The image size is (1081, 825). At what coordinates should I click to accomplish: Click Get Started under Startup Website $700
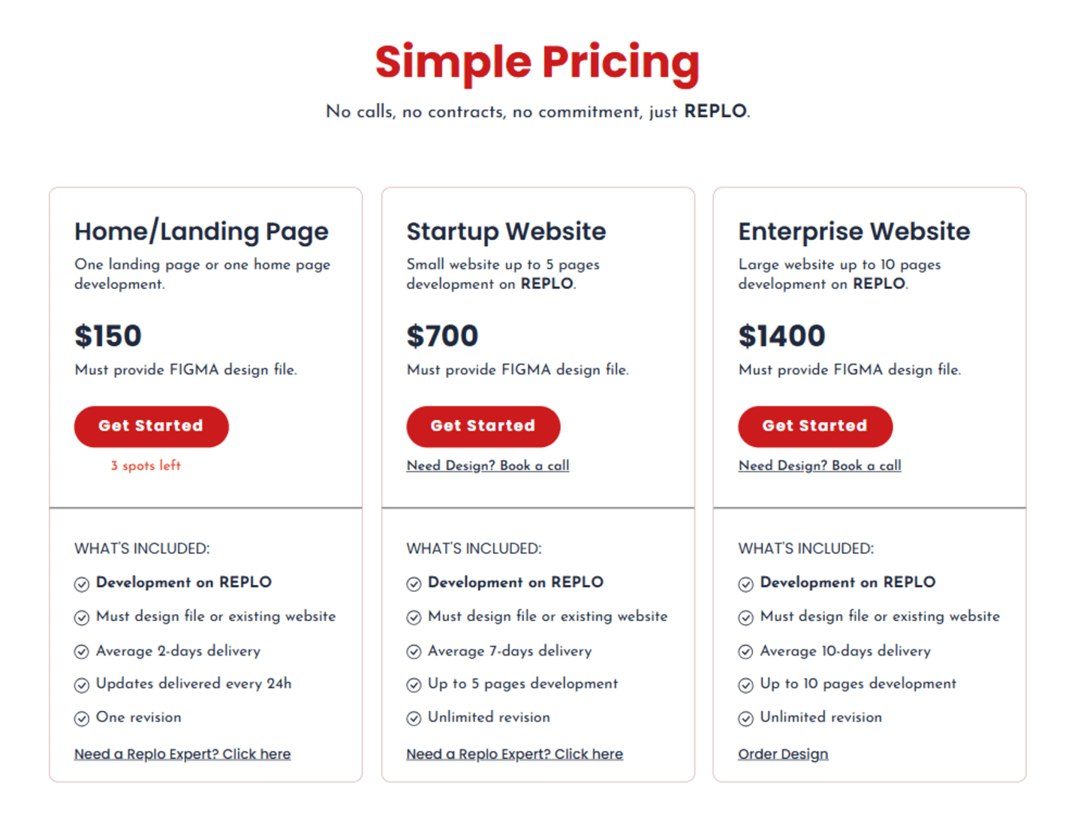pos(483,427)
